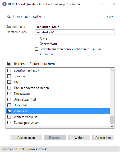Check the Ganzes Wort option
This screenshot has width=120, height=152.
coord(36,44)
